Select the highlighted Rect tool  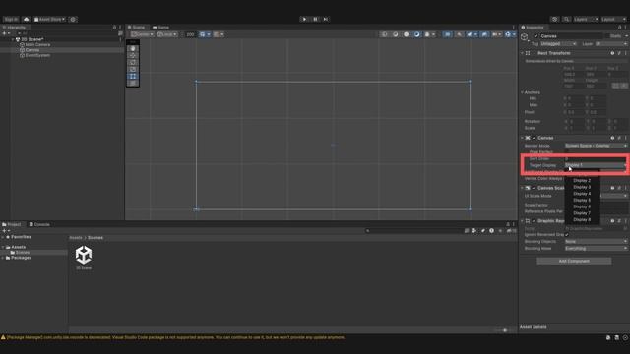click(133, 76)
